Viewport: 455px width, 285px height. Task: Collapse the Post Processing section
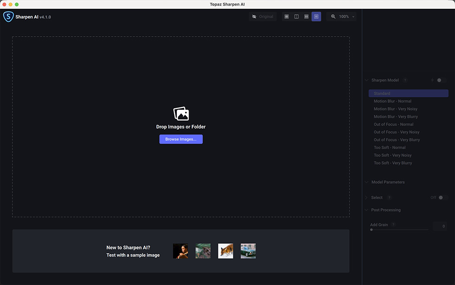(x=366, y=210)
